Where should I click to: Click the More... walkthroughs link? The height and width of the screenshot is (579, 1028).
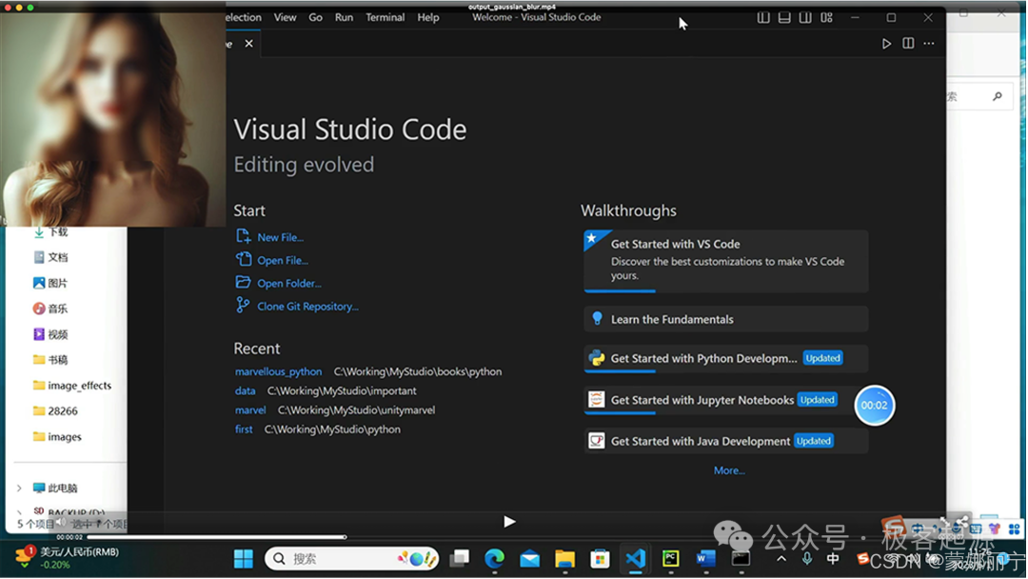(729, 470)
